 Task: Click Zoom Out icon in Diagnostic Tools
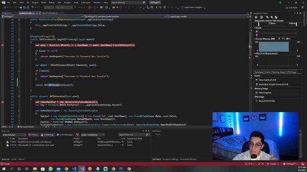coord(272,17)
